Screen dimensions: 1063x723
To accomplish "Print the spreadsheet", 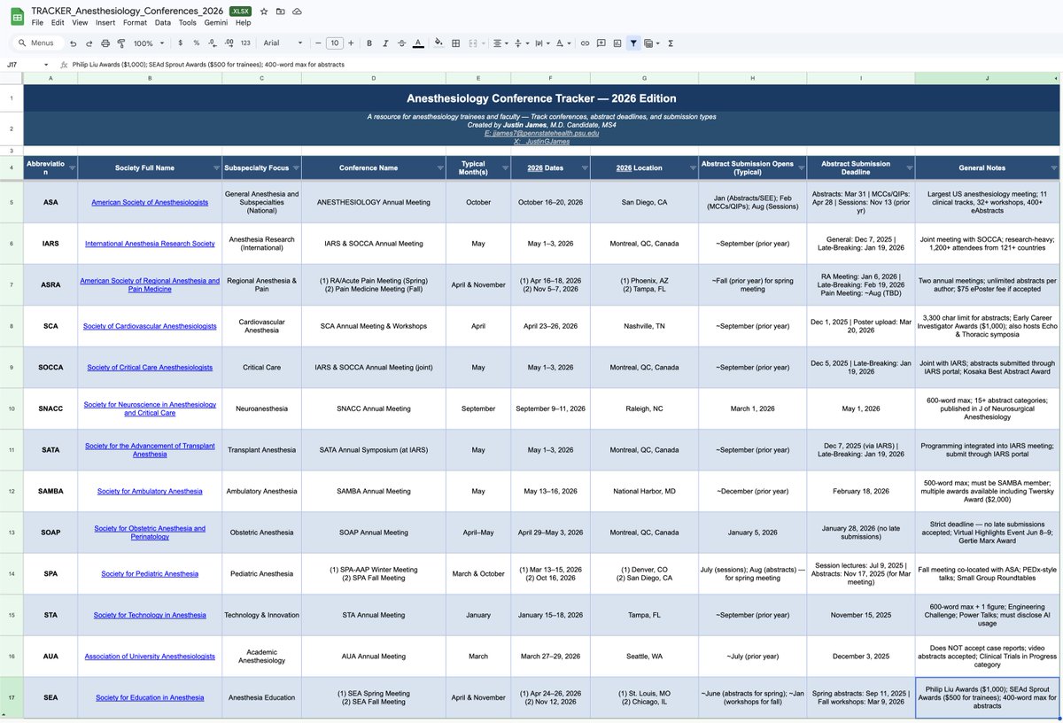I will point(105,43).
